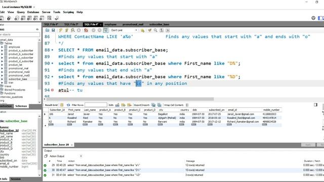Screen dimensions: 324x182
Task: Open the Query menu
Action: (21, 12)
